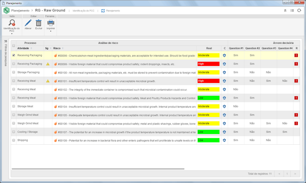Check the Storage Meat row checkbox
The width and height of the screenshot is (306, 183).
click(14, 106)
